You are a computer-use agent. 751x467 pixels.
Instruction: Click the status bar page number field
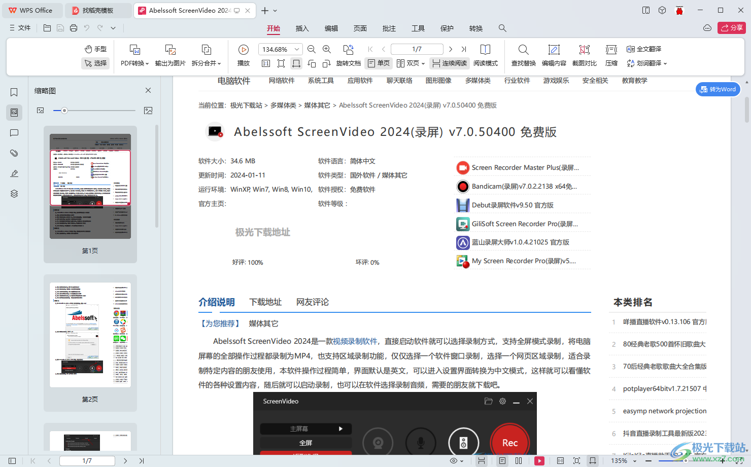[x=87, y=460]
